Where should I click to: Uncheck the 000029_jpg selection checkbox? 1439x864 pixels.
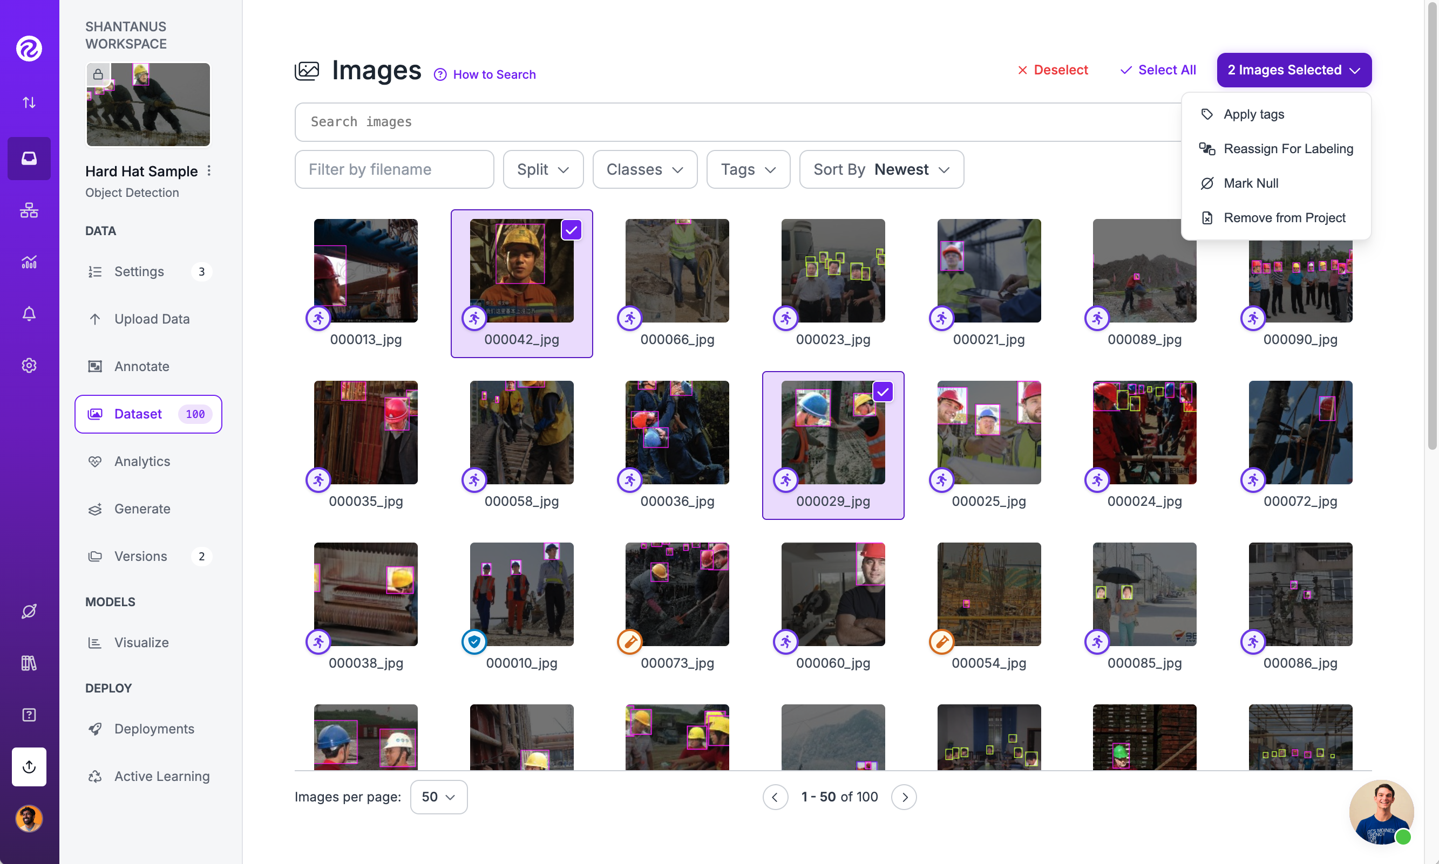[x=883, y=392]
